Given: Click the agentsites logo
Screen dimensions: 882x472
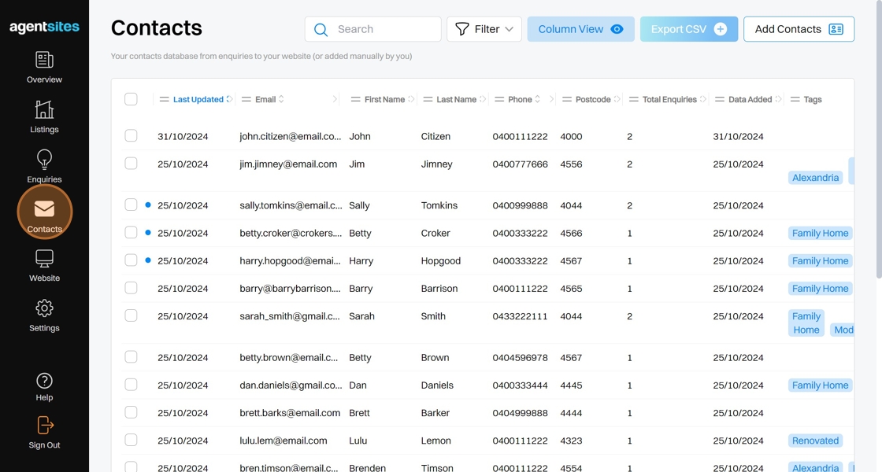Looking at the screenshot, I should 44,27.
